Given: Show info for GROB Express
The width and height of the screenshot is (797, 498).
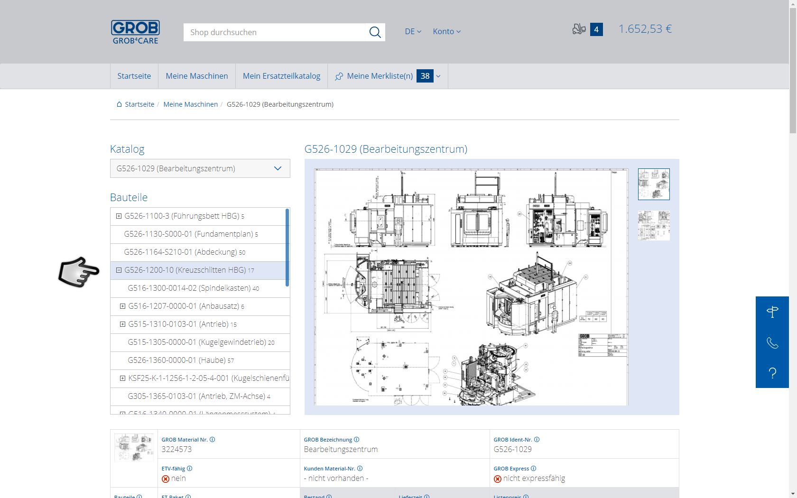Looking at the screenshot, I should [533, 469].
